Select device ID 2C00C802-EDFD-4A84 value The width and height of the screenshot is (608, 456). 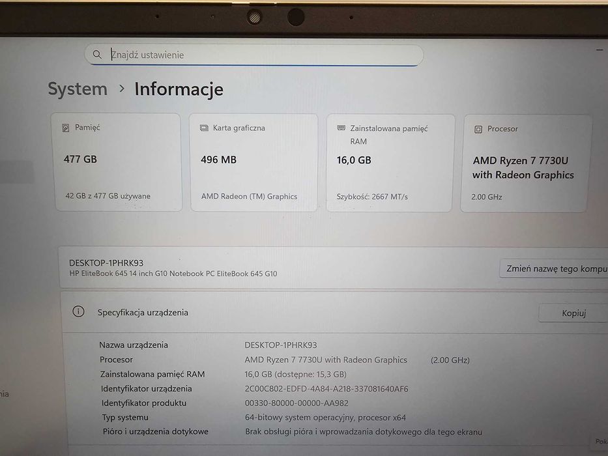(x=326, y=389)
